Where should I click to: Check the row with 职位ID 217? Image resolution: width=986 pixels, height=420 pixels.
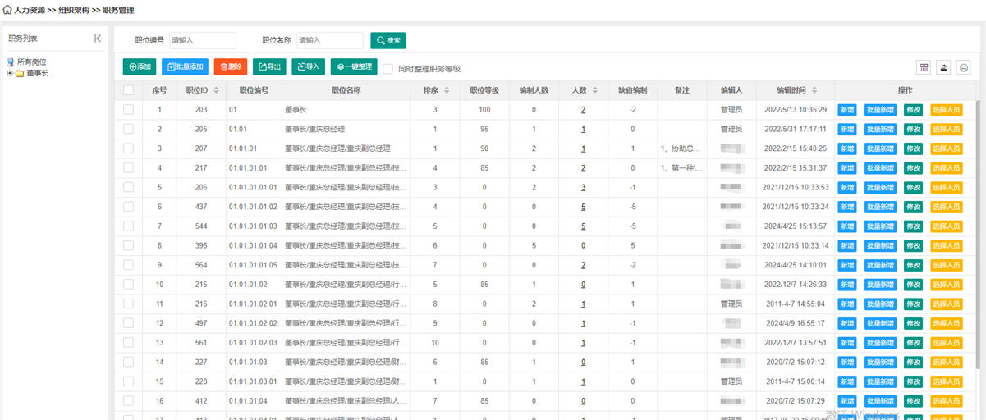(x=129, y=167)
